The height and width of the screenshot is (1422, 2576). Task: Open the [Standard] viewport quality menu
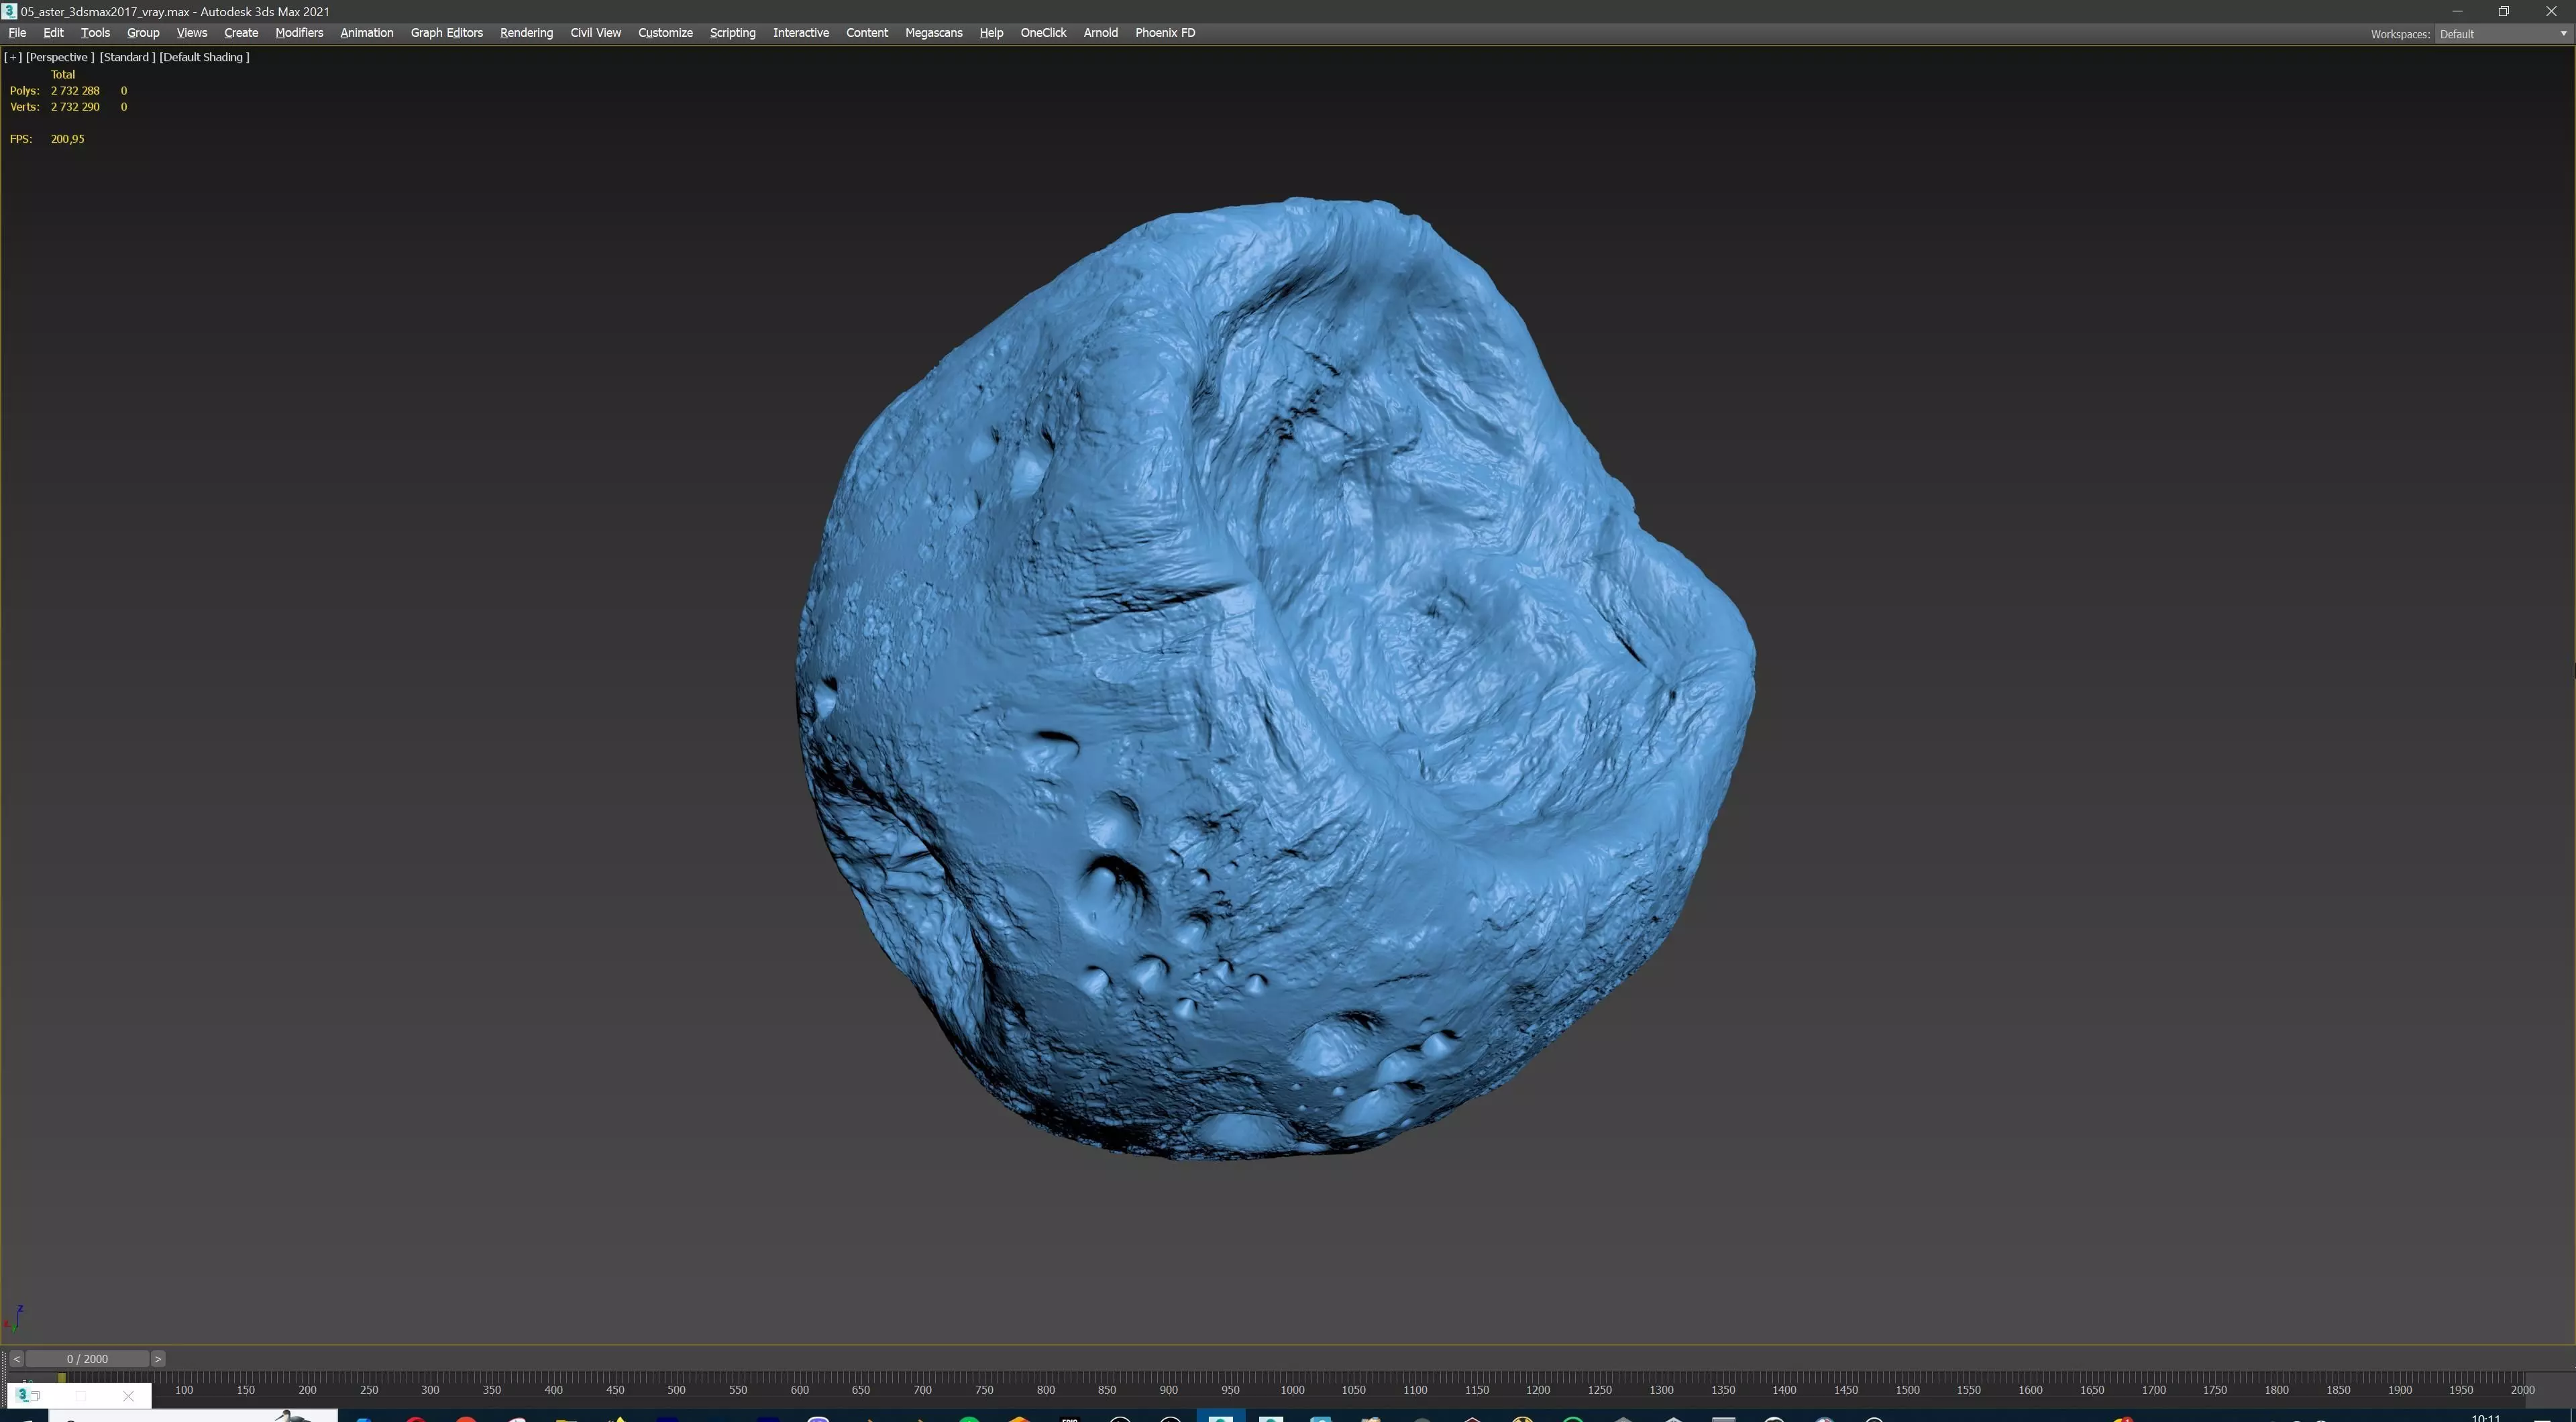(127, 57)
